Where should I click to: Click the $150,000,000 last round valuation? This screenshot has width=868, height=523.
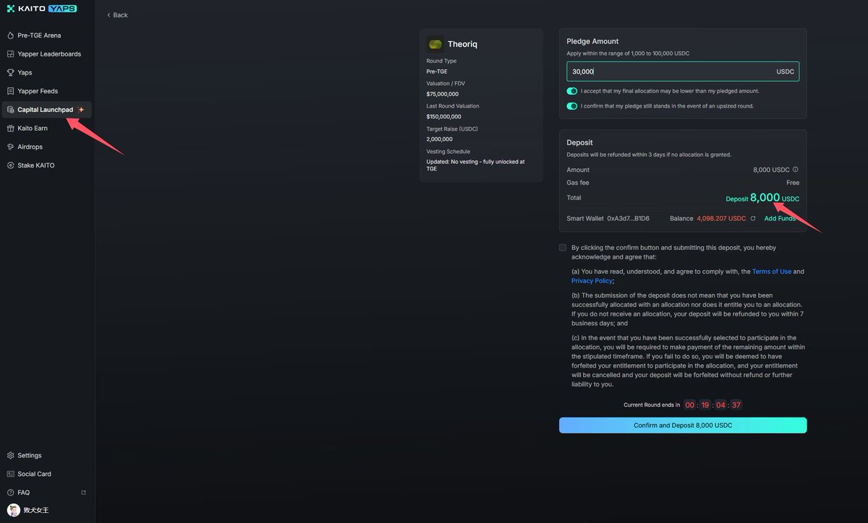point(443,116)
